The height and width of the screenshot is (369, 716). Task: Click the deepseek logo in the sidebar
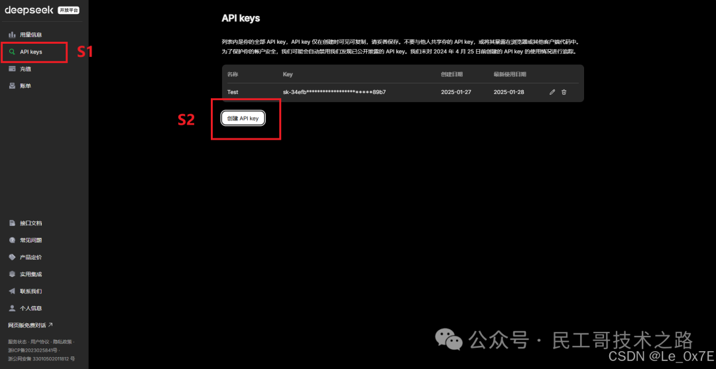pyautogui.click(x=30, y=10)
